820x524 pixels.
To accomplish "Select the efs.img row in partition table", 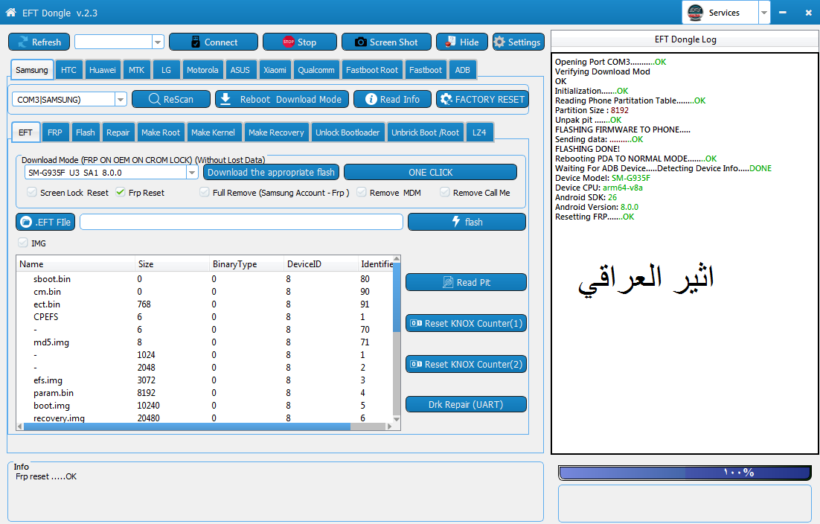I will click(x=205, y=380).
